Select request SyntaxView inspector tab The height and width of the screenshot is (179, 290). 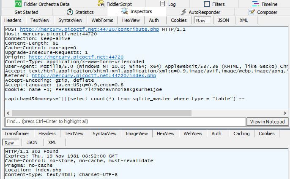tap(70, 20)
